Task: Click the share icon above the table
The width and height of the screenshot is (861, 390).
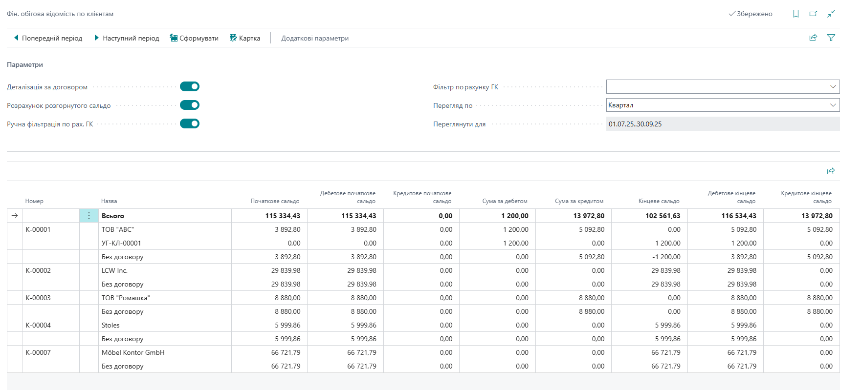Action: click(x=831, y=171)
